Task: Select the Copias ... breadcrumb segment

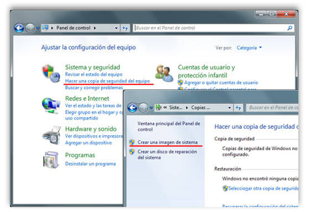Action: [x=200, y=108]
